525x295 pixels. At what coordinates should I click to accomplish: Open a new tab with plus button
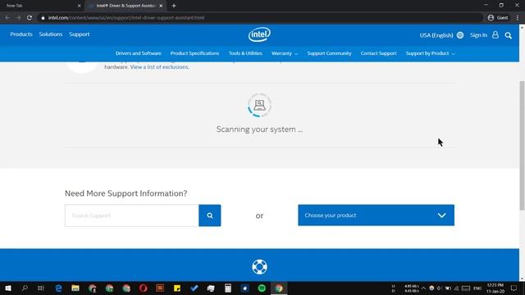174,6
